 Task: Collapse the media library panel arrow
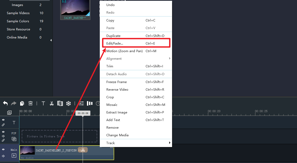[x=51, y=40]
